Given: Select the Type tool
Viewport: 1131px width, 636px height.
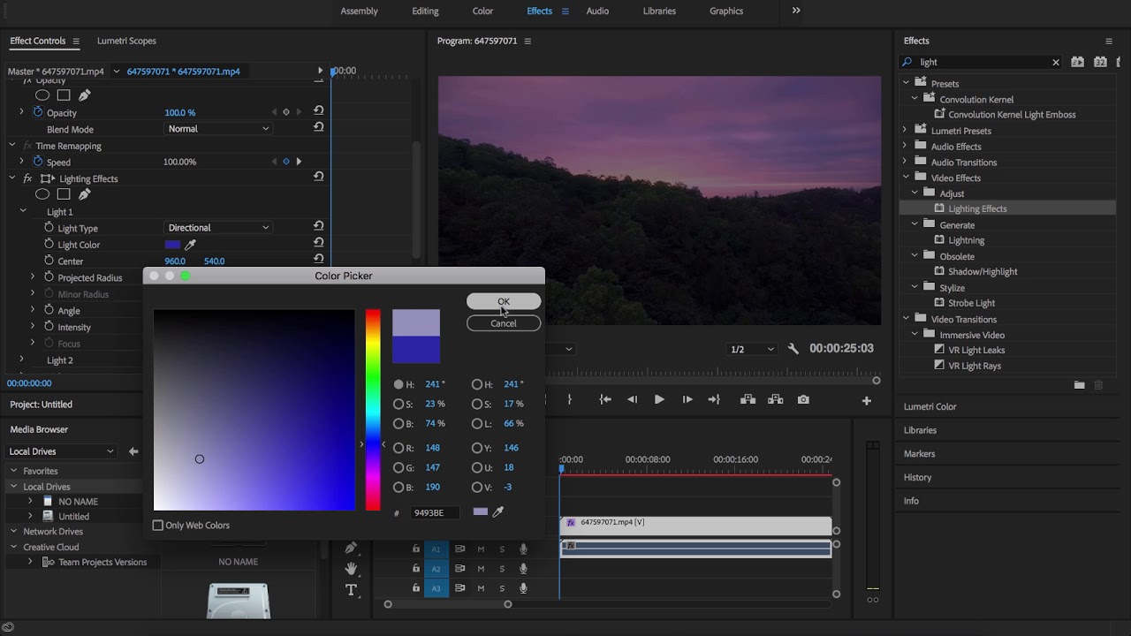Looking at the screenshot, I should coord(351,589).
